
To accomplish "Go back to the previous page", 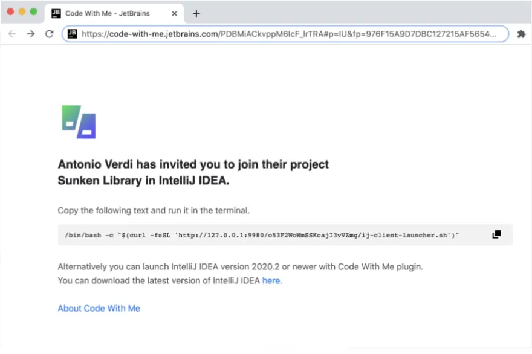I will coord(12,34).
